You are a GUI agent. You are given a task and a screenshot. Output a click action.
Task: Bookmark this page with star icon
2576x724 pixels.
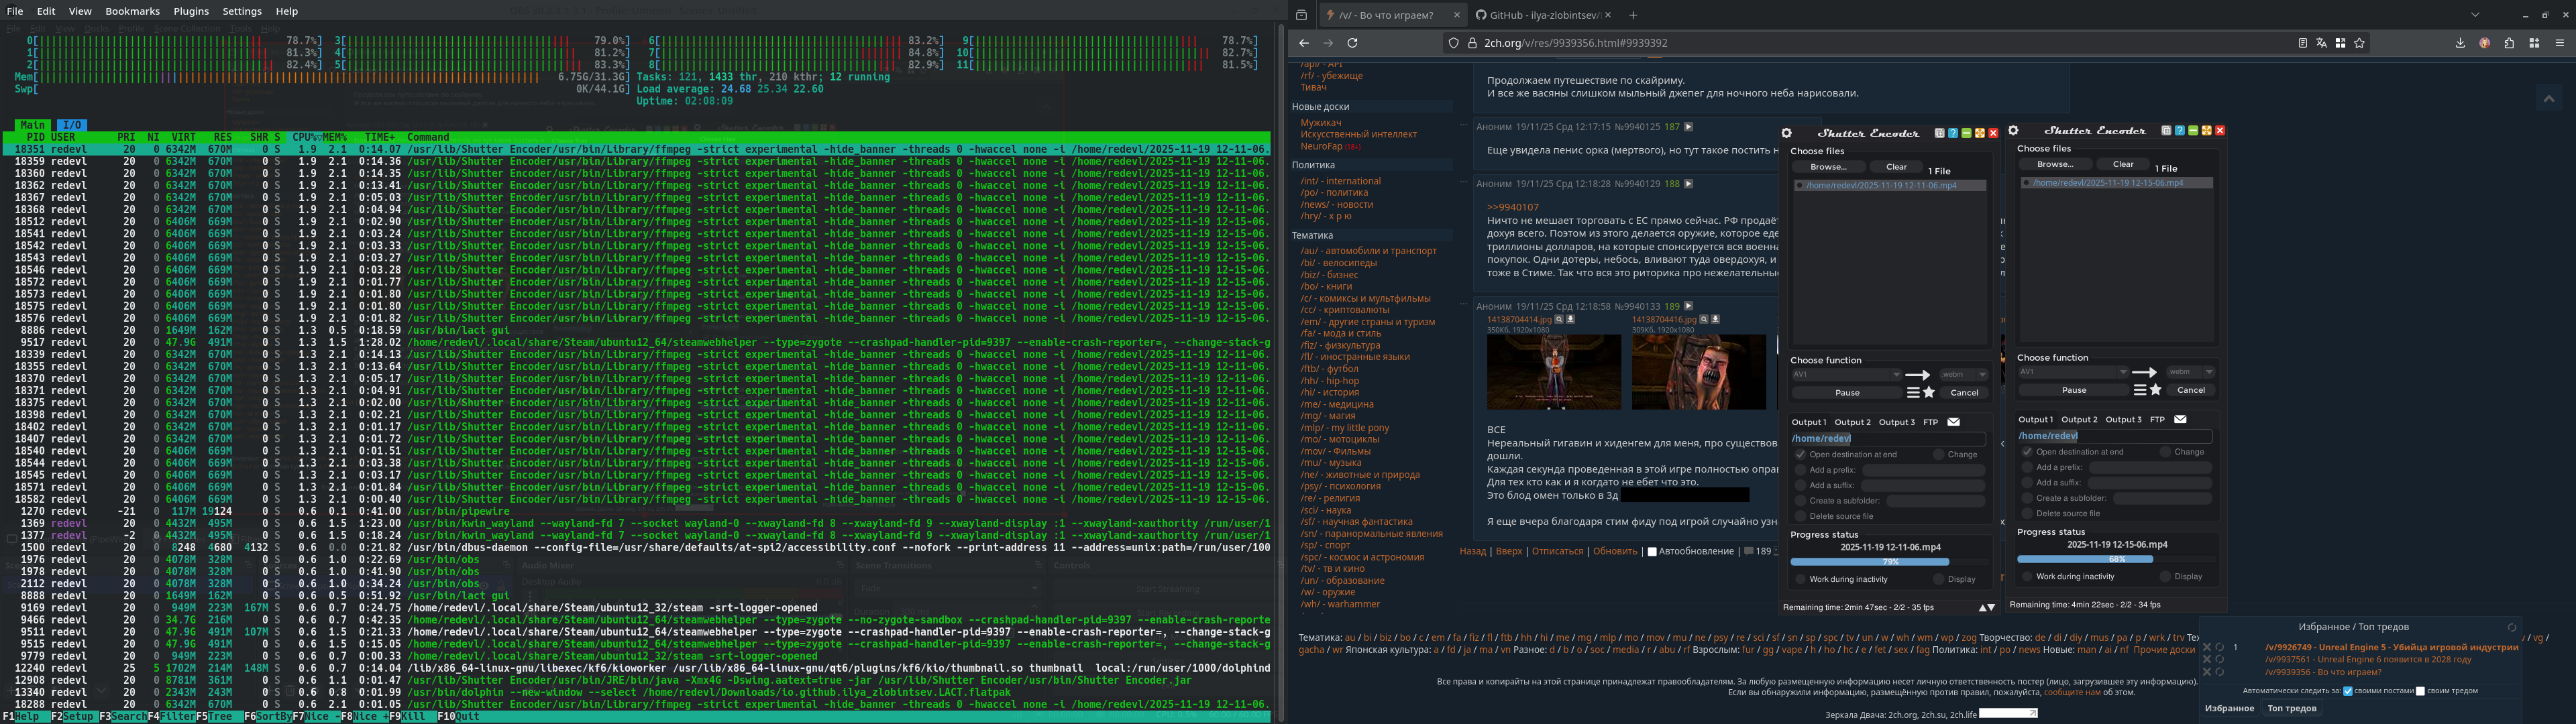[x=2359, y=43]
